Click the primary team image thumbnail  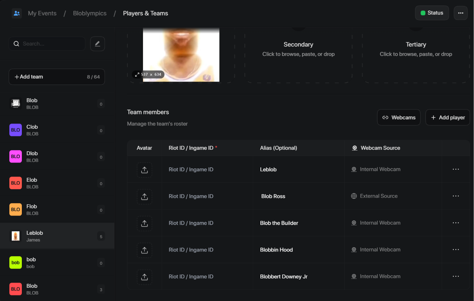181,55
